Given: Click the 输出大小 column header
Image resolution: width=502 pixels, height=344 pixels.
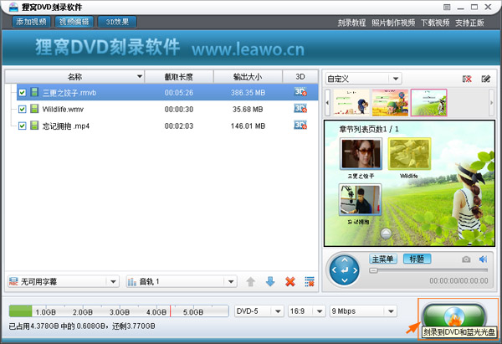Looking at the screenshot, I should (248, 77).
